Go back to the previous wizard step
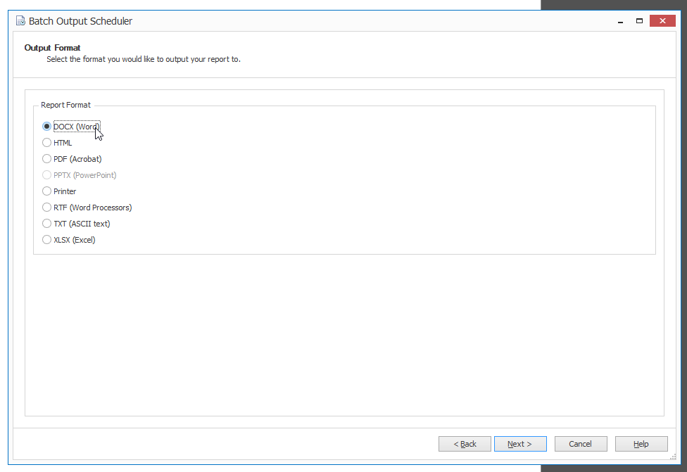The height and width of the screenshot is (472, 687). 465,444
